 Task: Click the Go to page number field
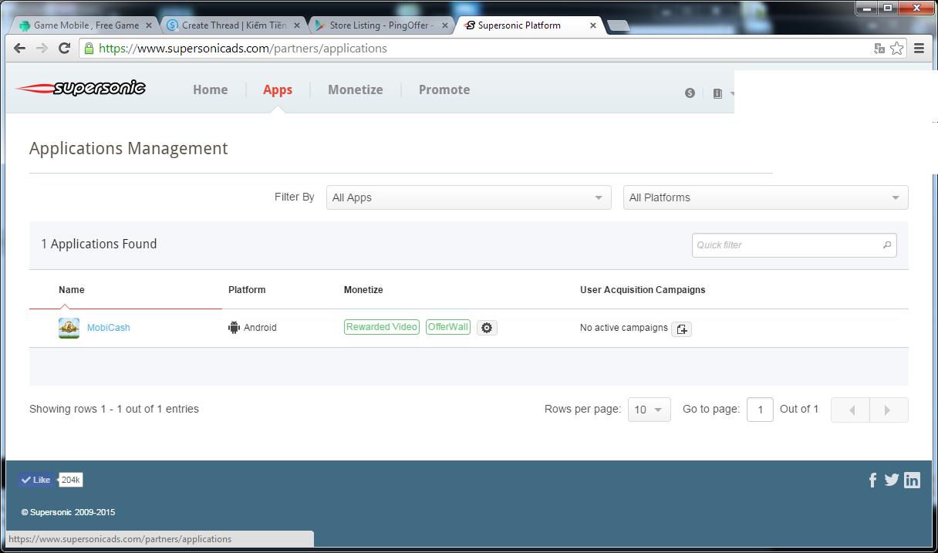[760, 410]
